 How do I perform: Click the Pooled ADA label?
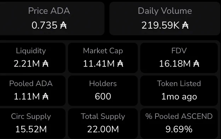click(31, 84)
